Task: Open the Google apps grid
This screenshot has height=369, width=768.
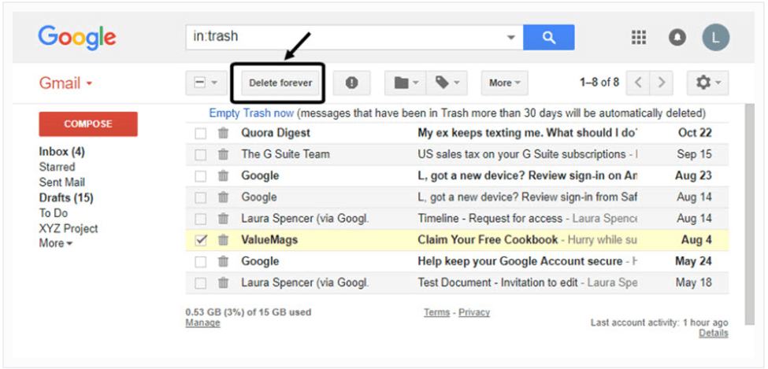Action: coord(639,37)
